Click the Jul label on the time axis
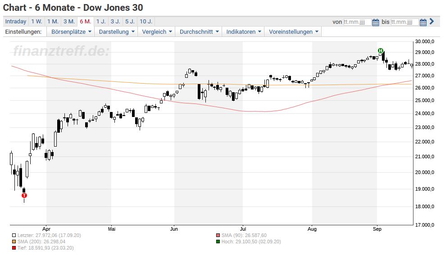The height and width of the screenshot is (255, 445). click(x=243, y=229)
